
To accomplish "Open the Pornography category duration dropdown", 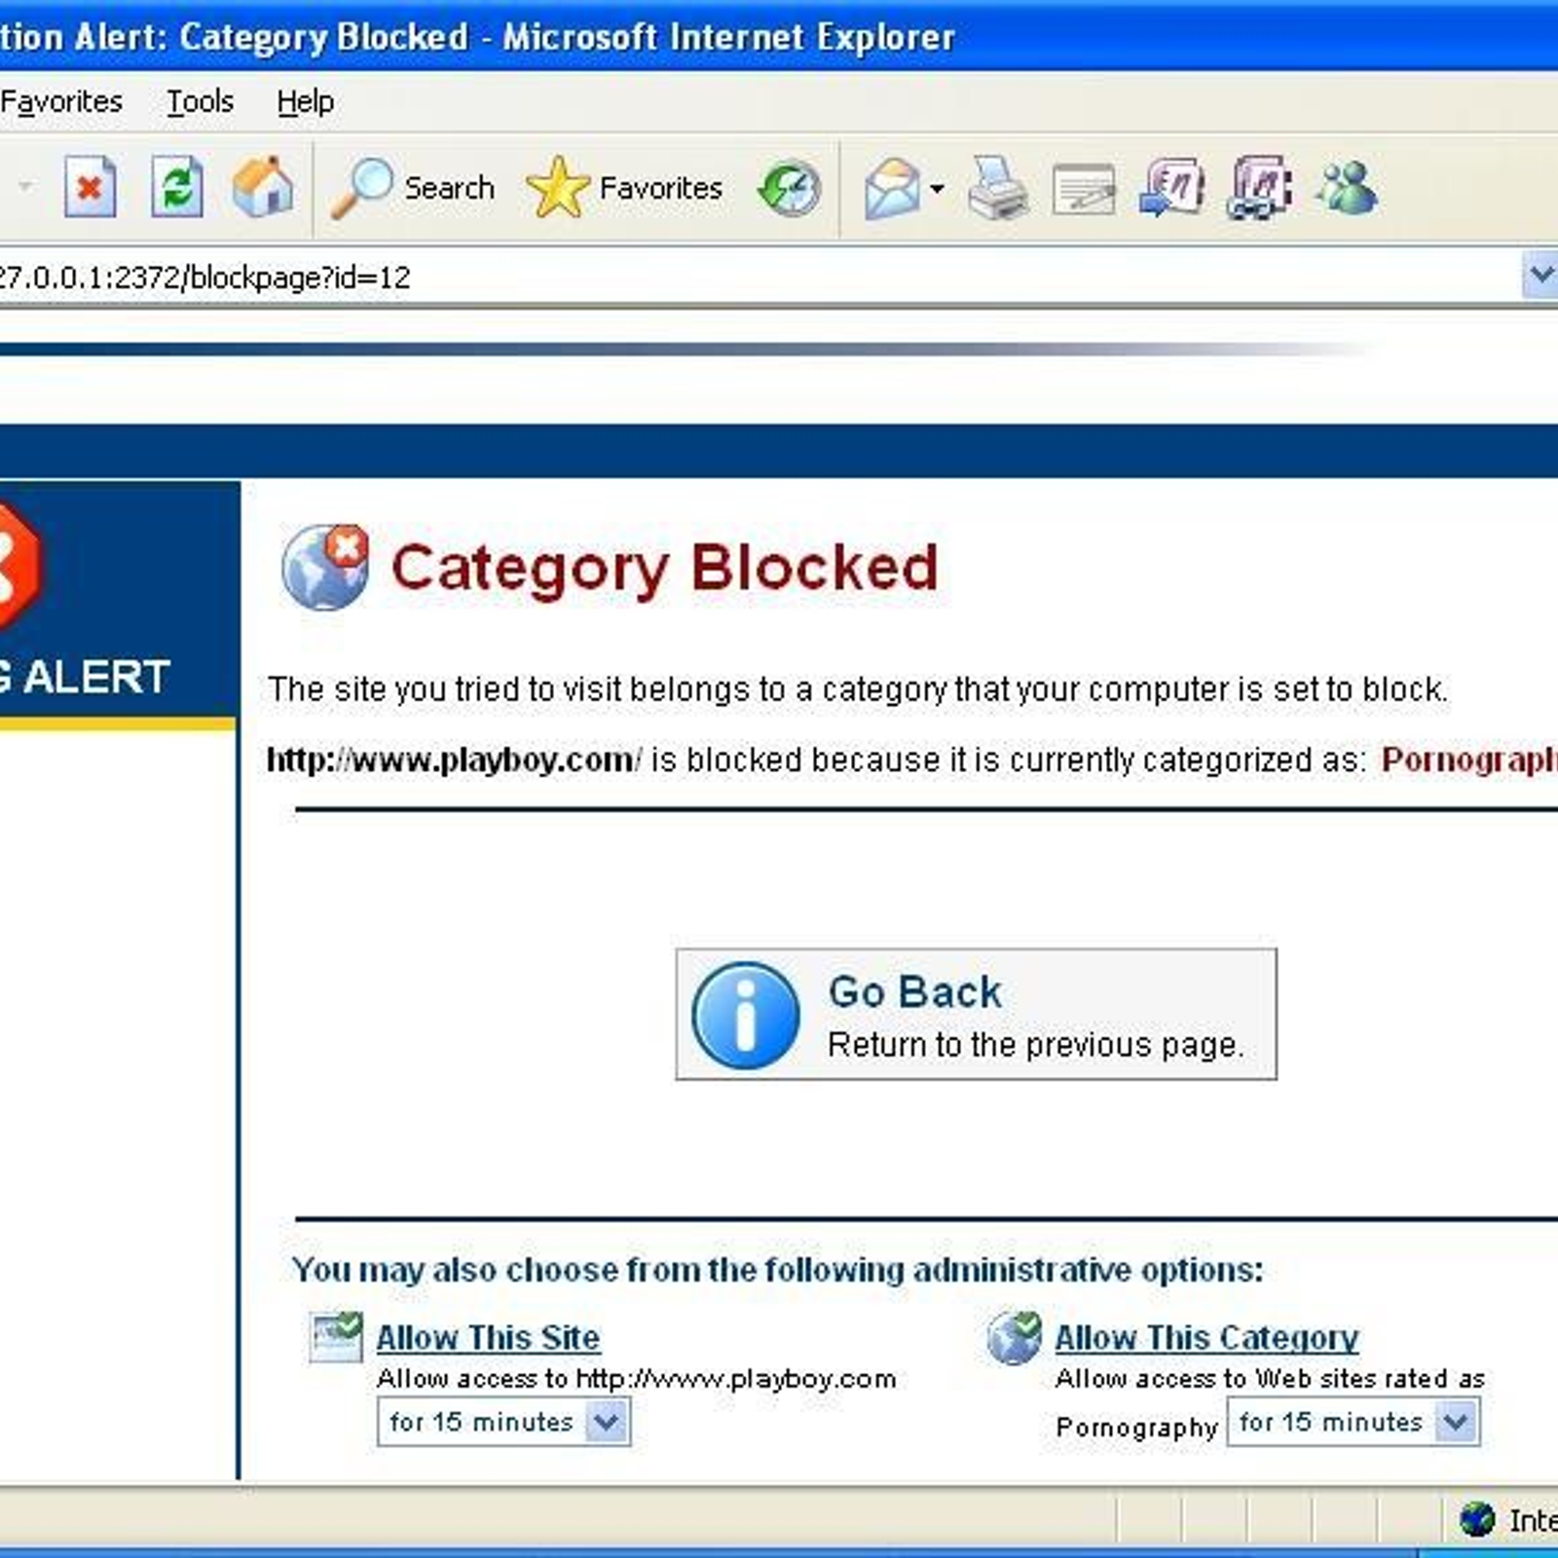I will tap(1354, 1423).
